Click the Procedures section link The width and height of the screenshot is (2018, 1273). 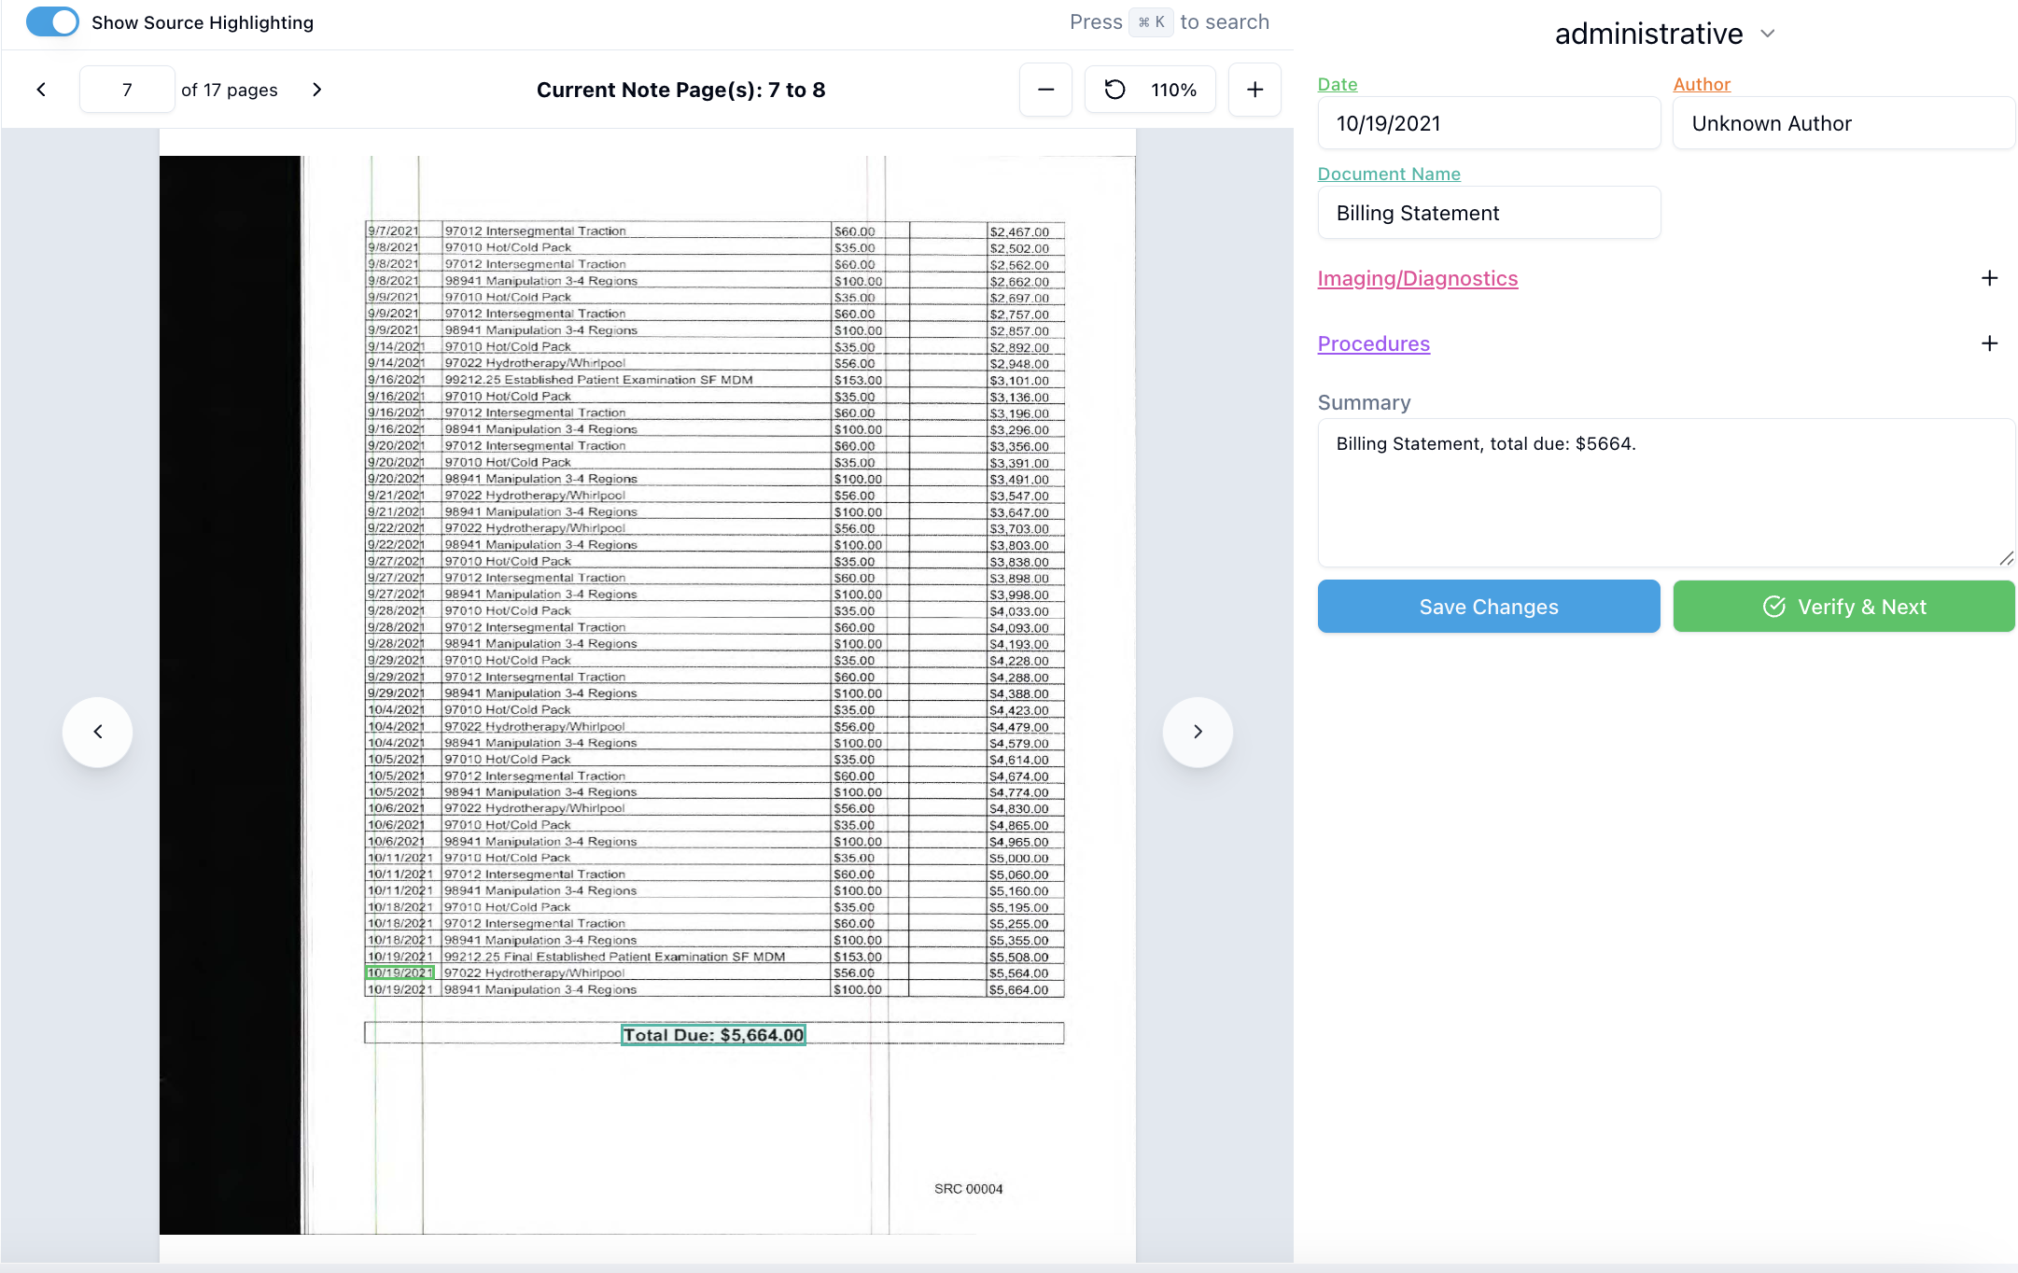point(1373,343)
